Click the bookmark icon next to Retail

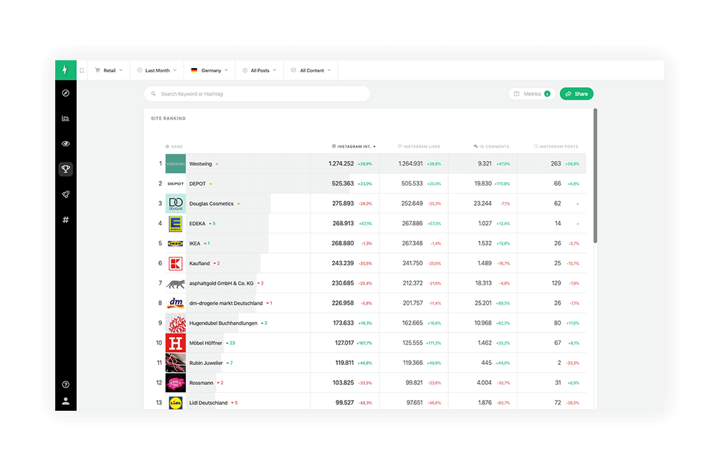pos(82,70)
